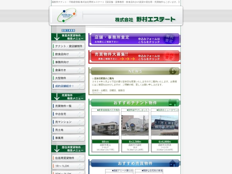The width and height of the screenshot is (232, 174).
Task: Click the Nomura Estate logo
Action: (67, 15)
